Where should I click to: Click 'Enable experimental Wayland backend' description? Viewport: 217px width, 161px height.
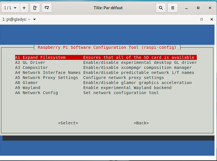point(127,88)
